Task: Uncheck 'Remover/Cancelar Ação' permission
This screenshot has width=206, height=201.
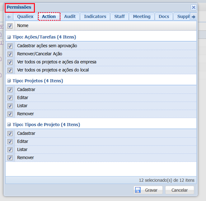Action: 10,54
